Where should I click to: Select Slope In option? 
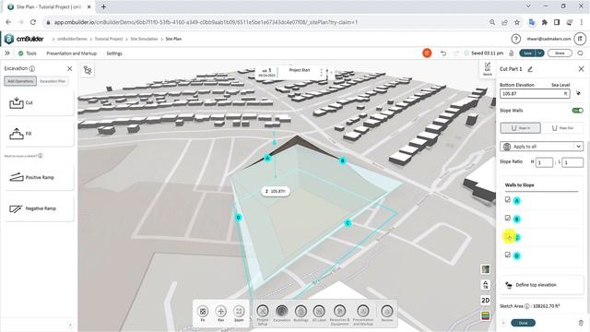520,128
